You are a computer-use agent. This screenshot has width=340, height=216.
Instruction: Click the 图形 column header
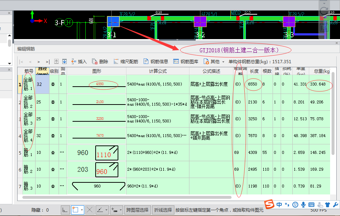(96, 71)
